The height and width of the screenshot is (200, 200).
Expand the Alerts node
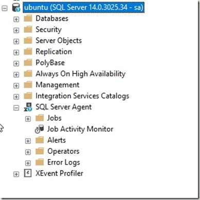pyautogui.click(x=28, y=141)
